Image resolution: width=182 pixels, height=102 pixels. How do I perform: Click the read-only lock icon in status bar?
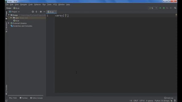(171, 101)
